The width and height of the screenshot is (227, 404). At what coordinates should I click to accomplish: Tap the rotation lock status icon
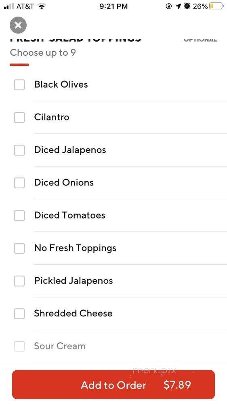(169, 6)
